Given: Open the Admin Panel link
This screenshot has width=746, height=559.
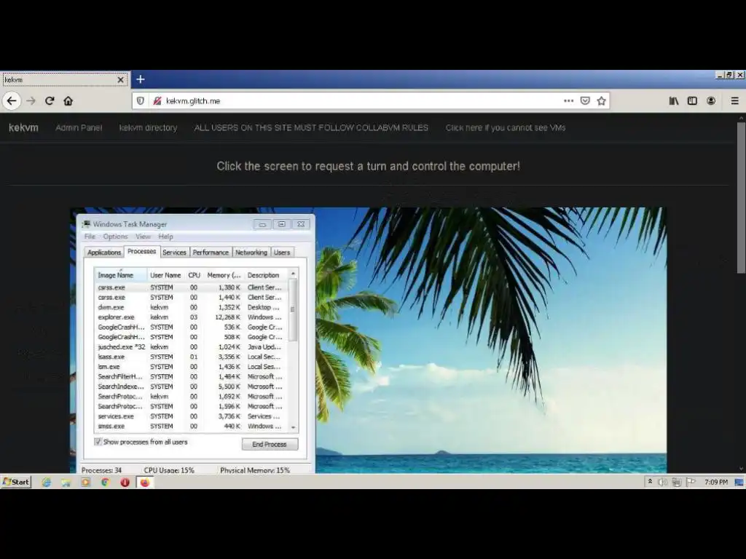Looking at the screenshot, I should (79, 127).
